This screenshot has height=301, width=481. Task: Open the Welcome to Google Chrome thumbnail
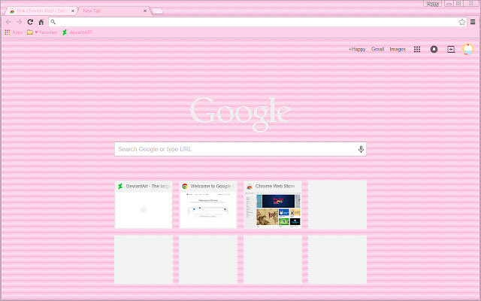click(208, 205)
